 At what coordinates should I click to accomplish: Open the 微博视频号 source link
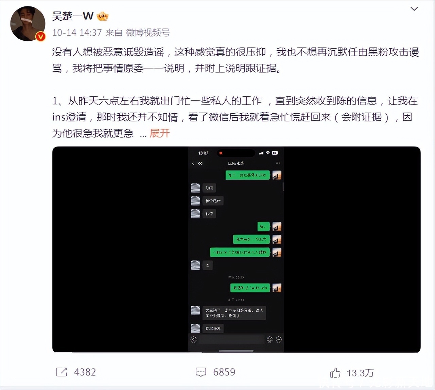coord(147,33)
